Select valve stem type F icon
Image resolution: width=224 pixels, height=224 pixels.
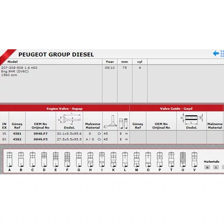[x=67, y=159]
